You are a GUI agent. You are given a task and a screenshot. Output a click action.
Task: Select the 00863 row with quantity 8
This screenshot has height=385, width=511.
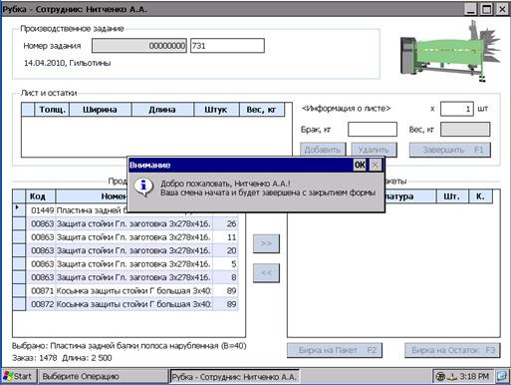pos(132,277)
